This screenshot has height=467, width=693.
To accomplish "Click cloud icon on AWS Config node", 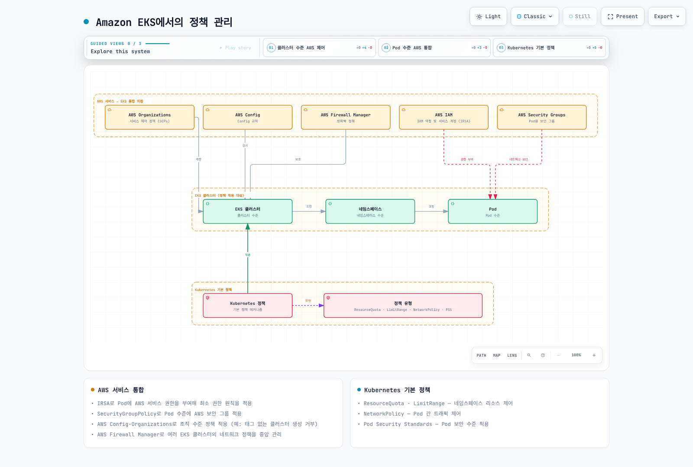I will pyautogui.click(x=207, y=110).
